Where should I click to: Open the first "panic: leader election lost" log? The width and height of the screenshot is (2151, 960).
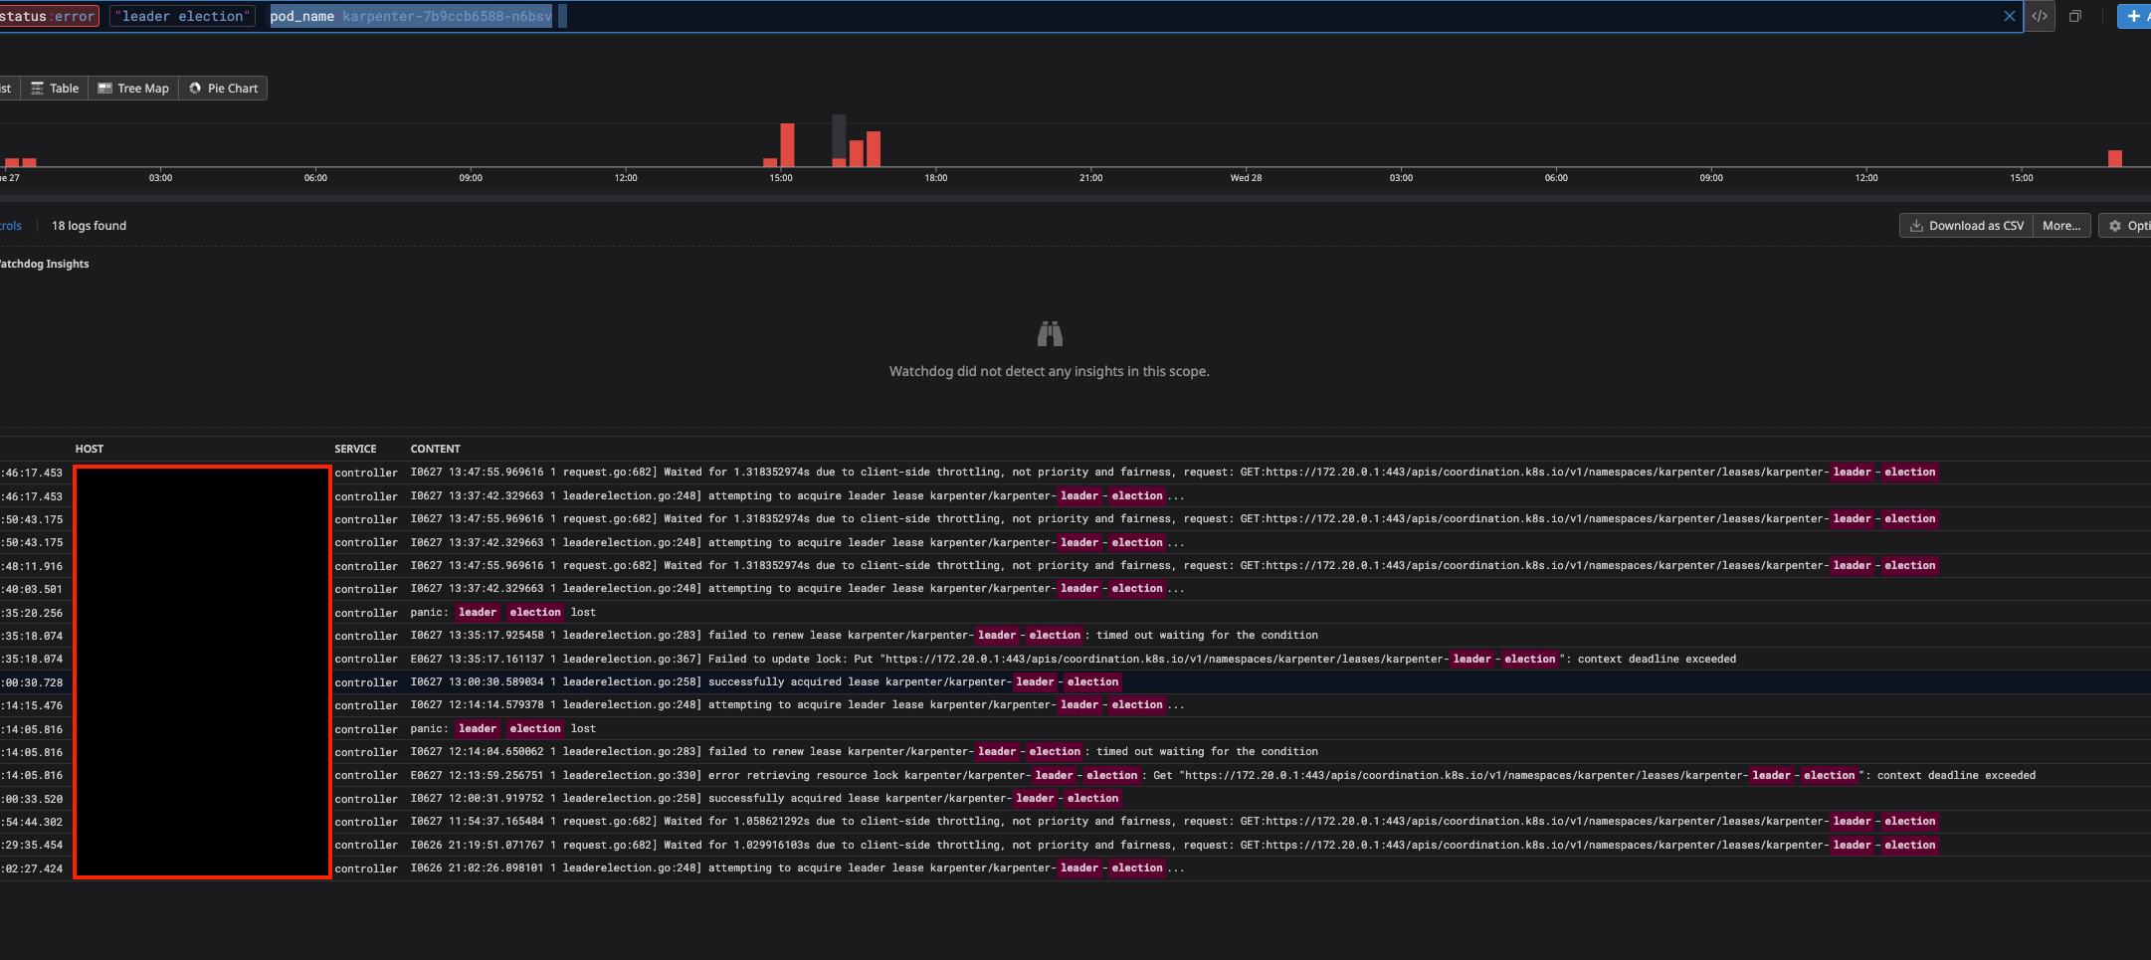tap(527, 613)
